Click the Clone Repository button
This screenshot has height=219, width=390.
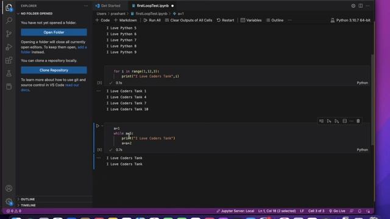pyautogui.click(x=54, y=71)
